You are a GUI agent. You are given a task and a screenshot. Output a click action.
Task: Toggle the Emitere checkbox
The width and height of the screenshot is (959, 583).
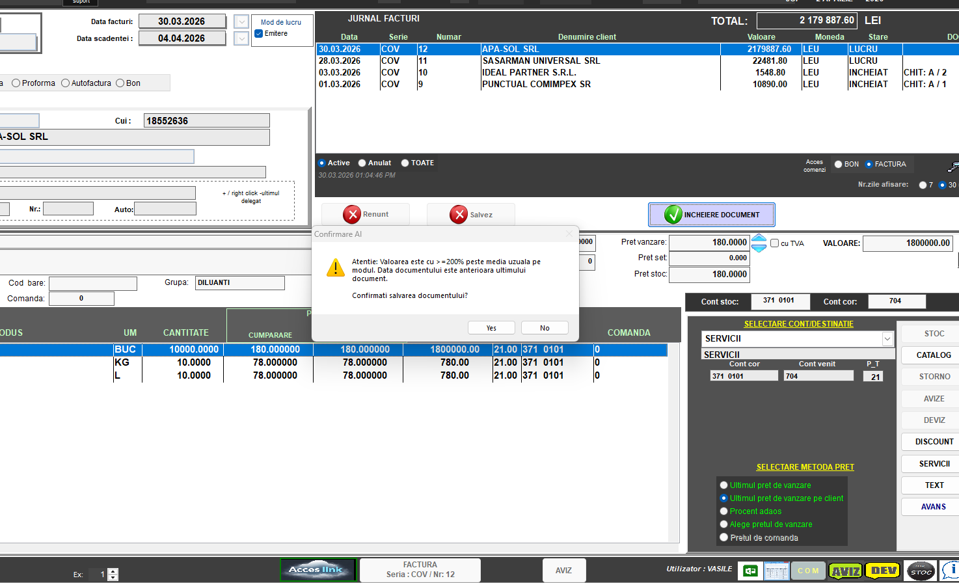point(259,34)
